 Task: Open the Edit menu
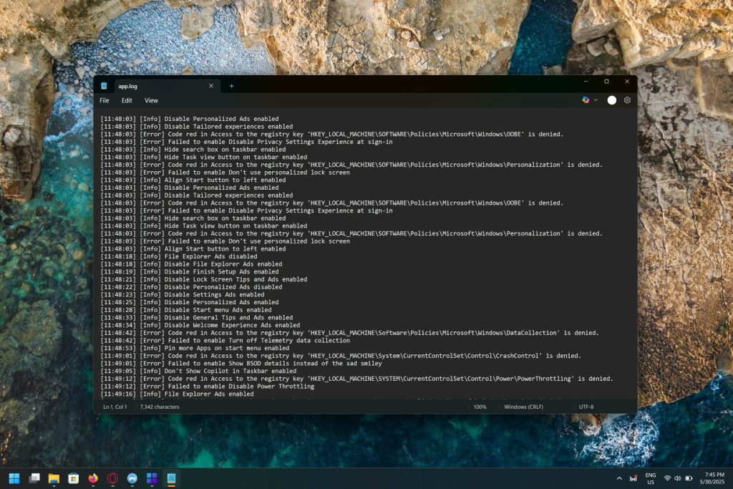click(127, 101)
